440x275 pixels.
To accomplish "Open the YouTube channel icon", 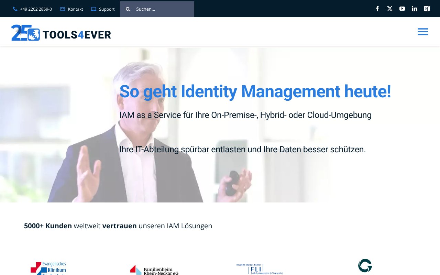I will (402, 9).
